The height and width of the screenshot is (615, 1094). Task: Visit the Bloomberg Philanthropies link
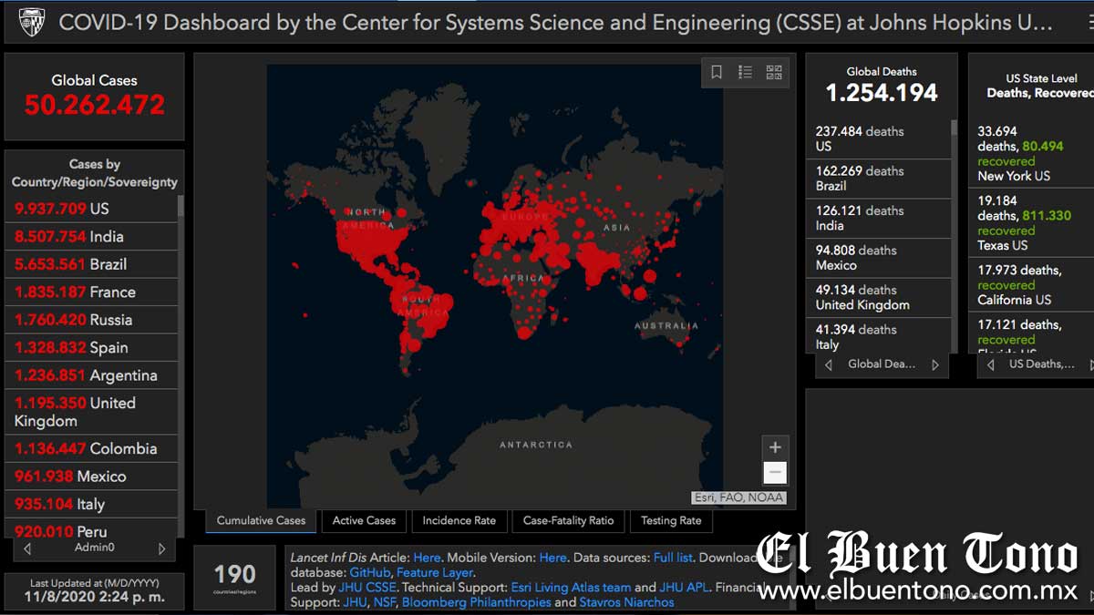pos(476,602)
